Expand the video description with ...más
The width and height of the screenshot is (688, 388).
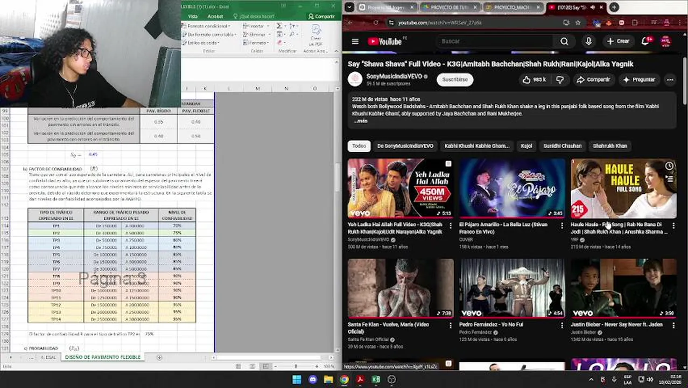(361, 121)
